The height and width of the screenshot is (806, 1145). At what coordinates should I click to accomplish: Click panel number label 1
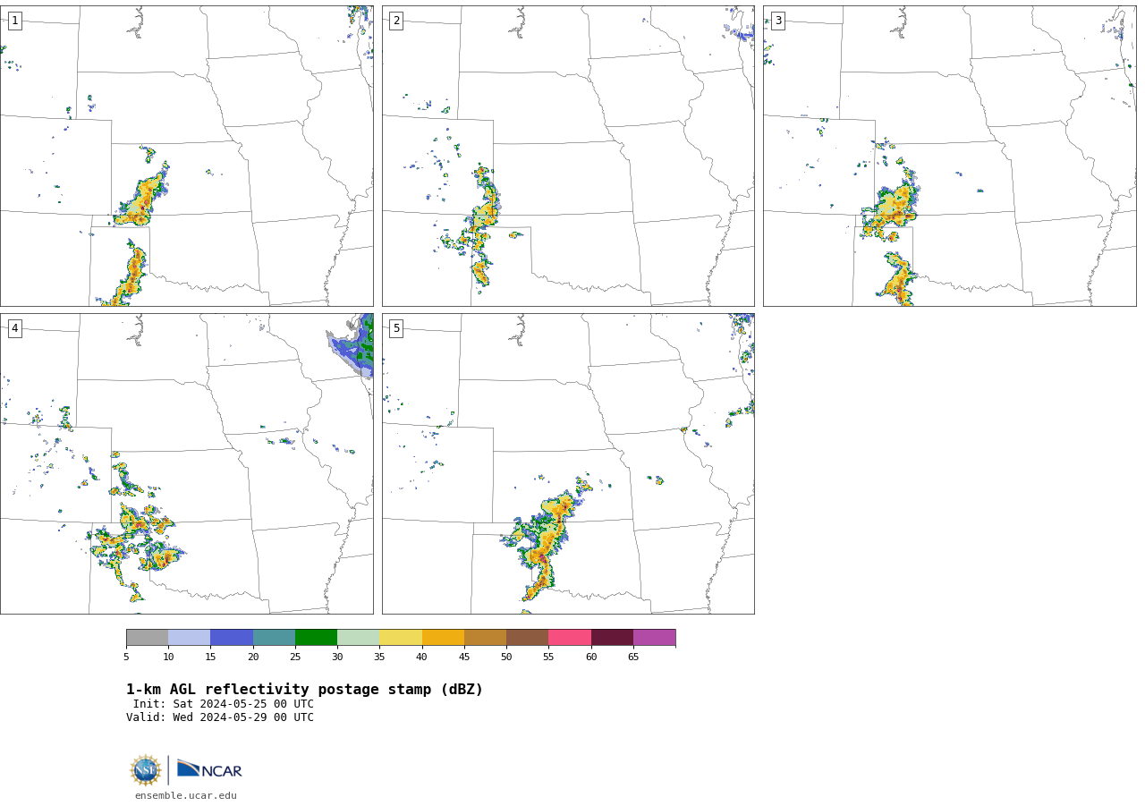(x=14, y=21)
